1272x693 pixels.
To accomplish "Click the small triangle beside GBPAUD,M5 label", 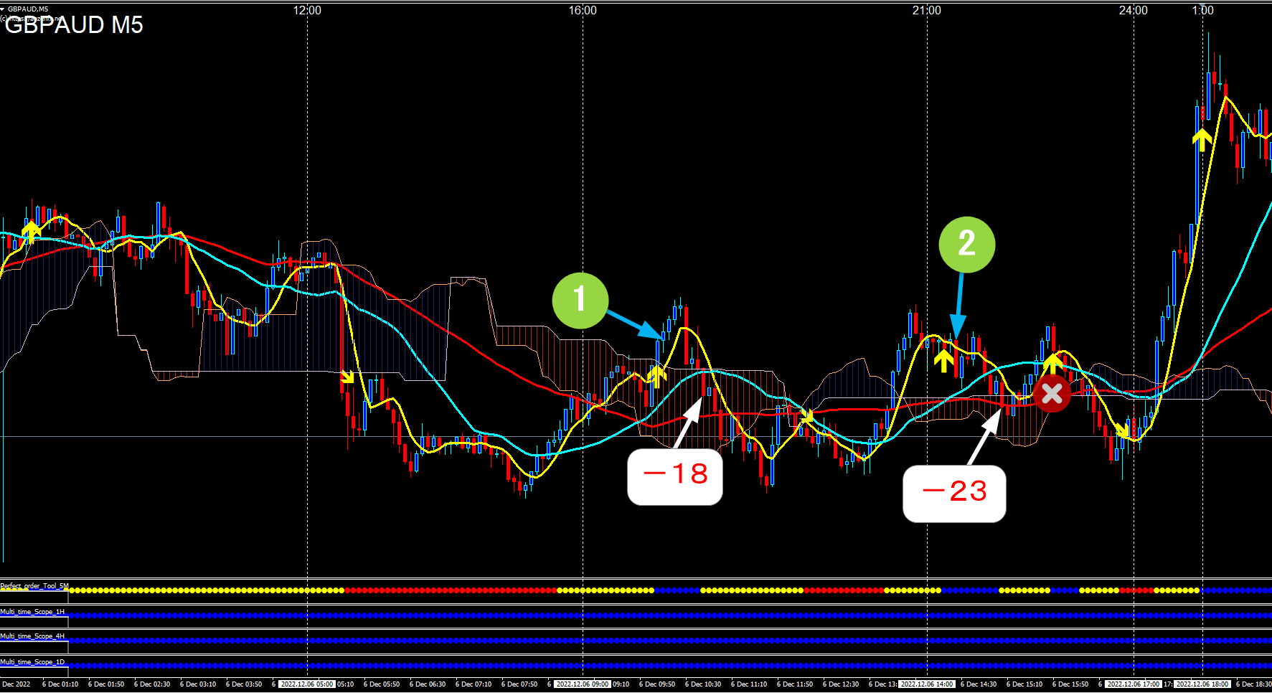I will click(3, 9).
